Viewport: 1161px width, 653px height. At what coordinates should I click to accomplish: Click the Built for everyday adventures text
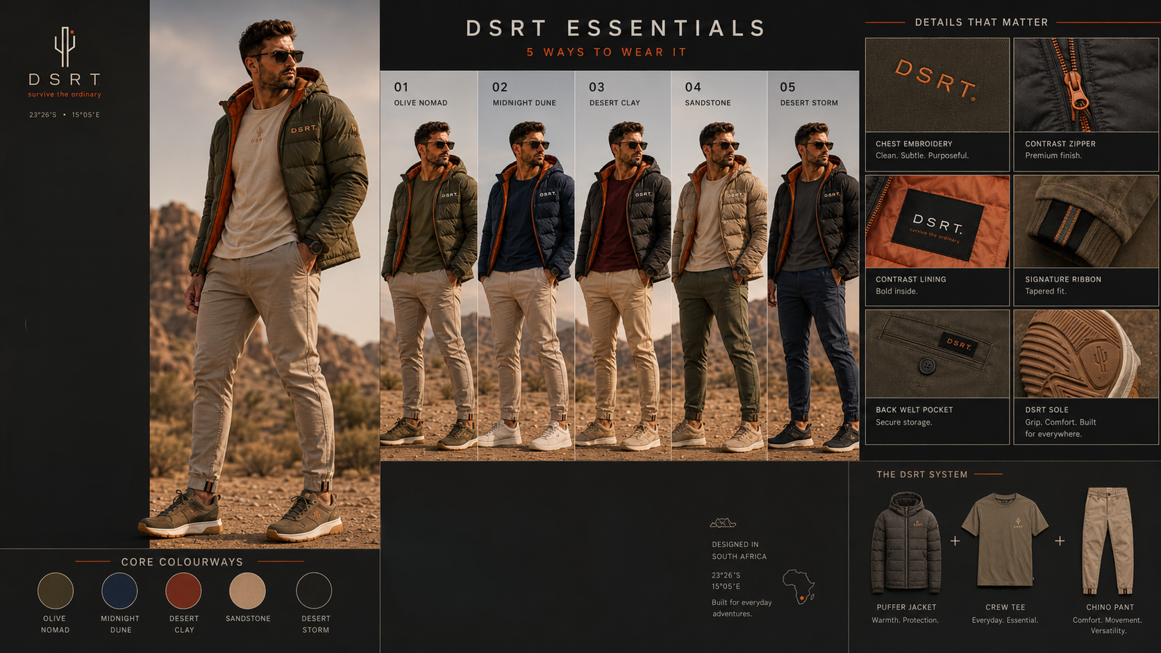point(742,608)
